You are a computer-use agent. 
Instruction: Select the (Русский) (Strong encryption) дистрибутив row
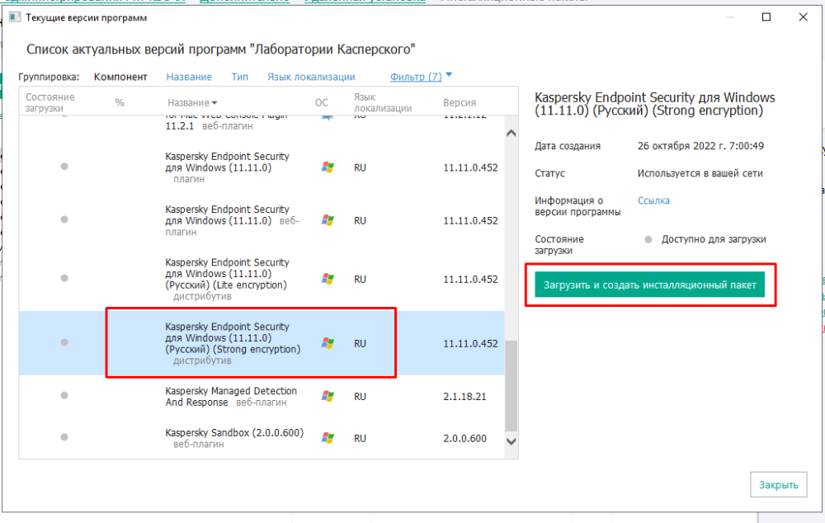pyautogui.click(x=262, y=343)
